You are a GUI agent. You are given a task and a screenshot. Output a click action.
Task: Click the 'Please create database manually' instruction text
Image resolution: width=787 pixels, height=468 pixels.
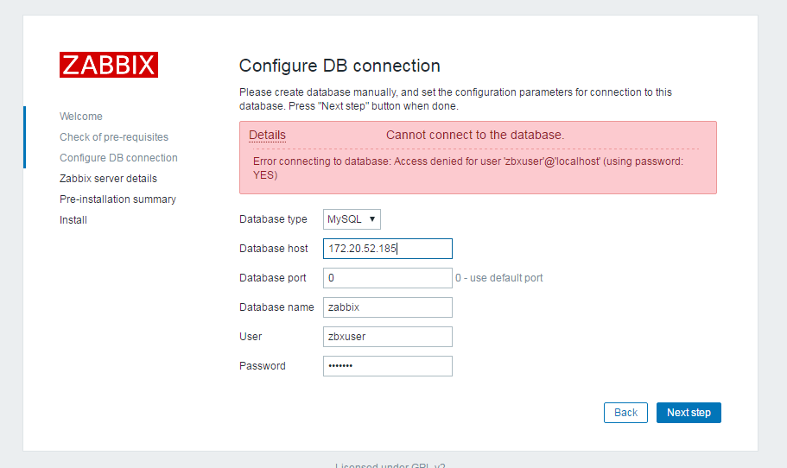tap(455, 99)
